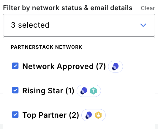Click the PartnerStack logo in Top Partner badge
This screenshot has width=158, height=129.
pos(89,115)
